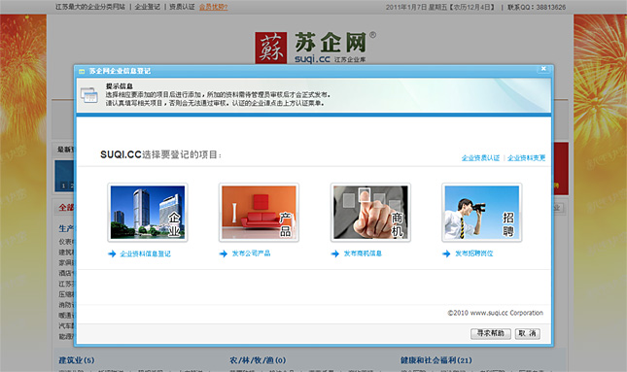The image size is (627, 372).
Task: Open the 商机 touch-finger image card
Action: click(x=370, y=213)
